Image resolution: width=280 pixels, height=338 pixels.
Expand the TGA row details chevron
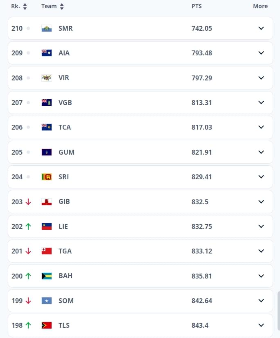tap(261, 251)
